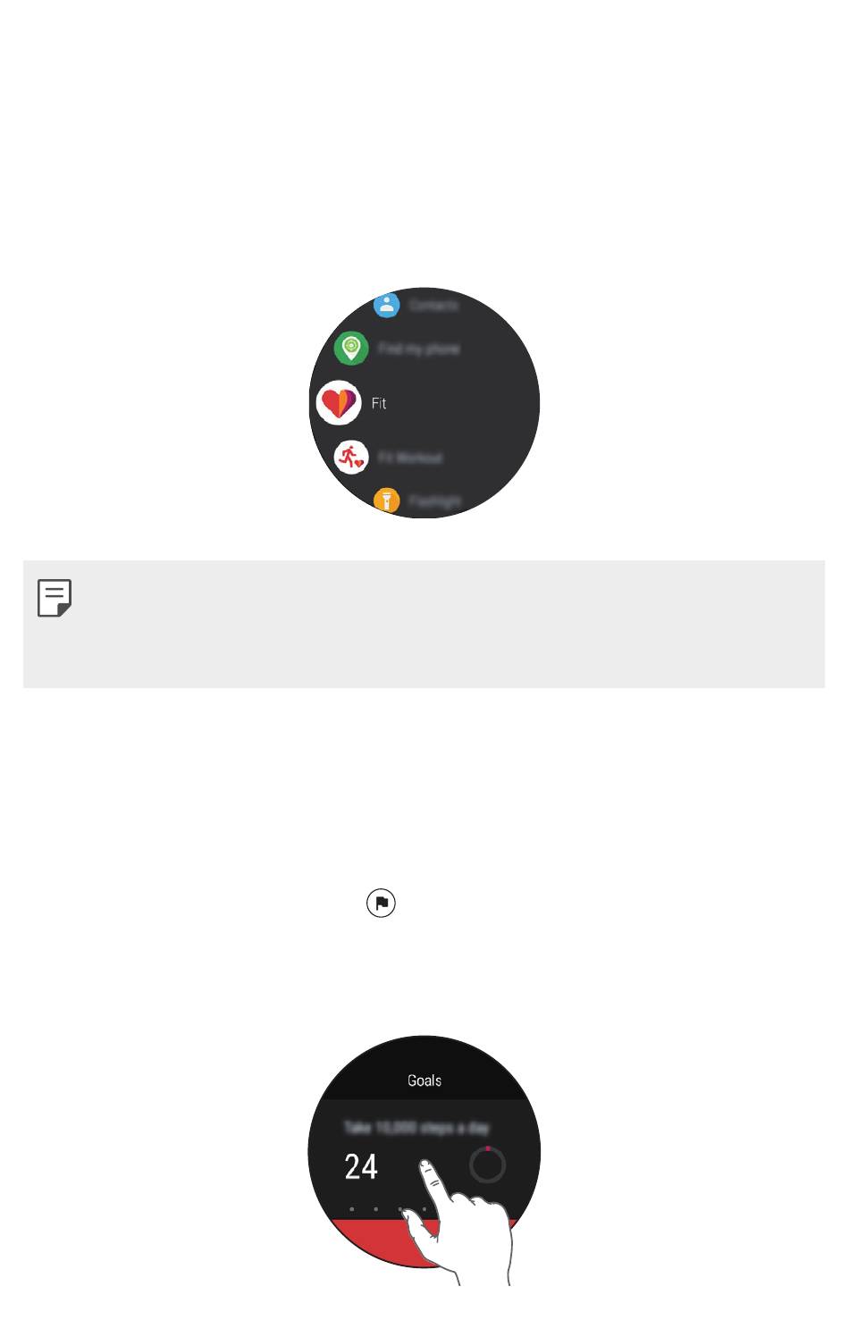The height and width of the screenshot is (1320, 849).
Task: Tap the orange Flashlight icon
Action: click(386, 500)
